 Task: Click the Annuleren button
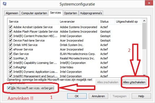[98, 96]
